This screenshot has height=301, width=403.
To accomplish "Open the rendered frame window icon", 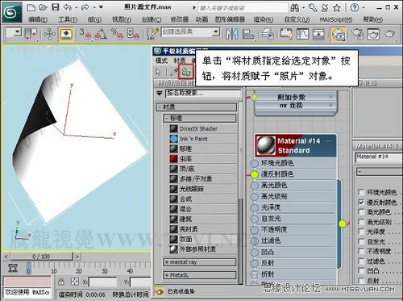I will click(x=374, y=34).
